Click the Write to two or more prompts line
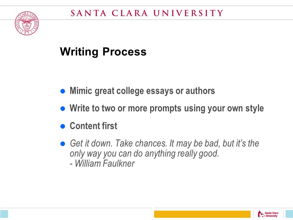The width and height of the screenshot is (293, 220). click(x=167, y=108)
